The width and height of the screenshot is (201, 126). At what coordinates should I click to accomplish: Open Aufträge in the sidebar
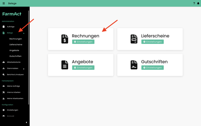coord(11,27)
